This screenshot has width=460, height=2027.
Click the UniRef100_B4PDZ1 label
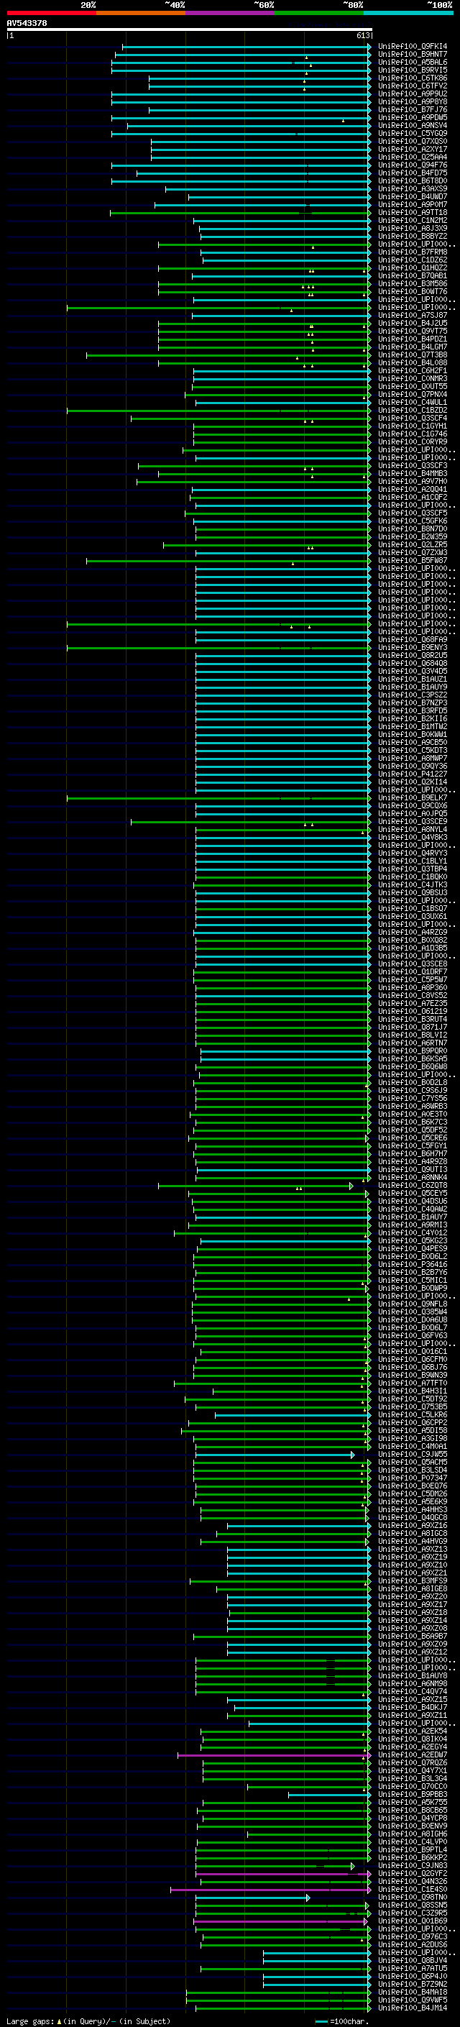(x=412, y=339)
